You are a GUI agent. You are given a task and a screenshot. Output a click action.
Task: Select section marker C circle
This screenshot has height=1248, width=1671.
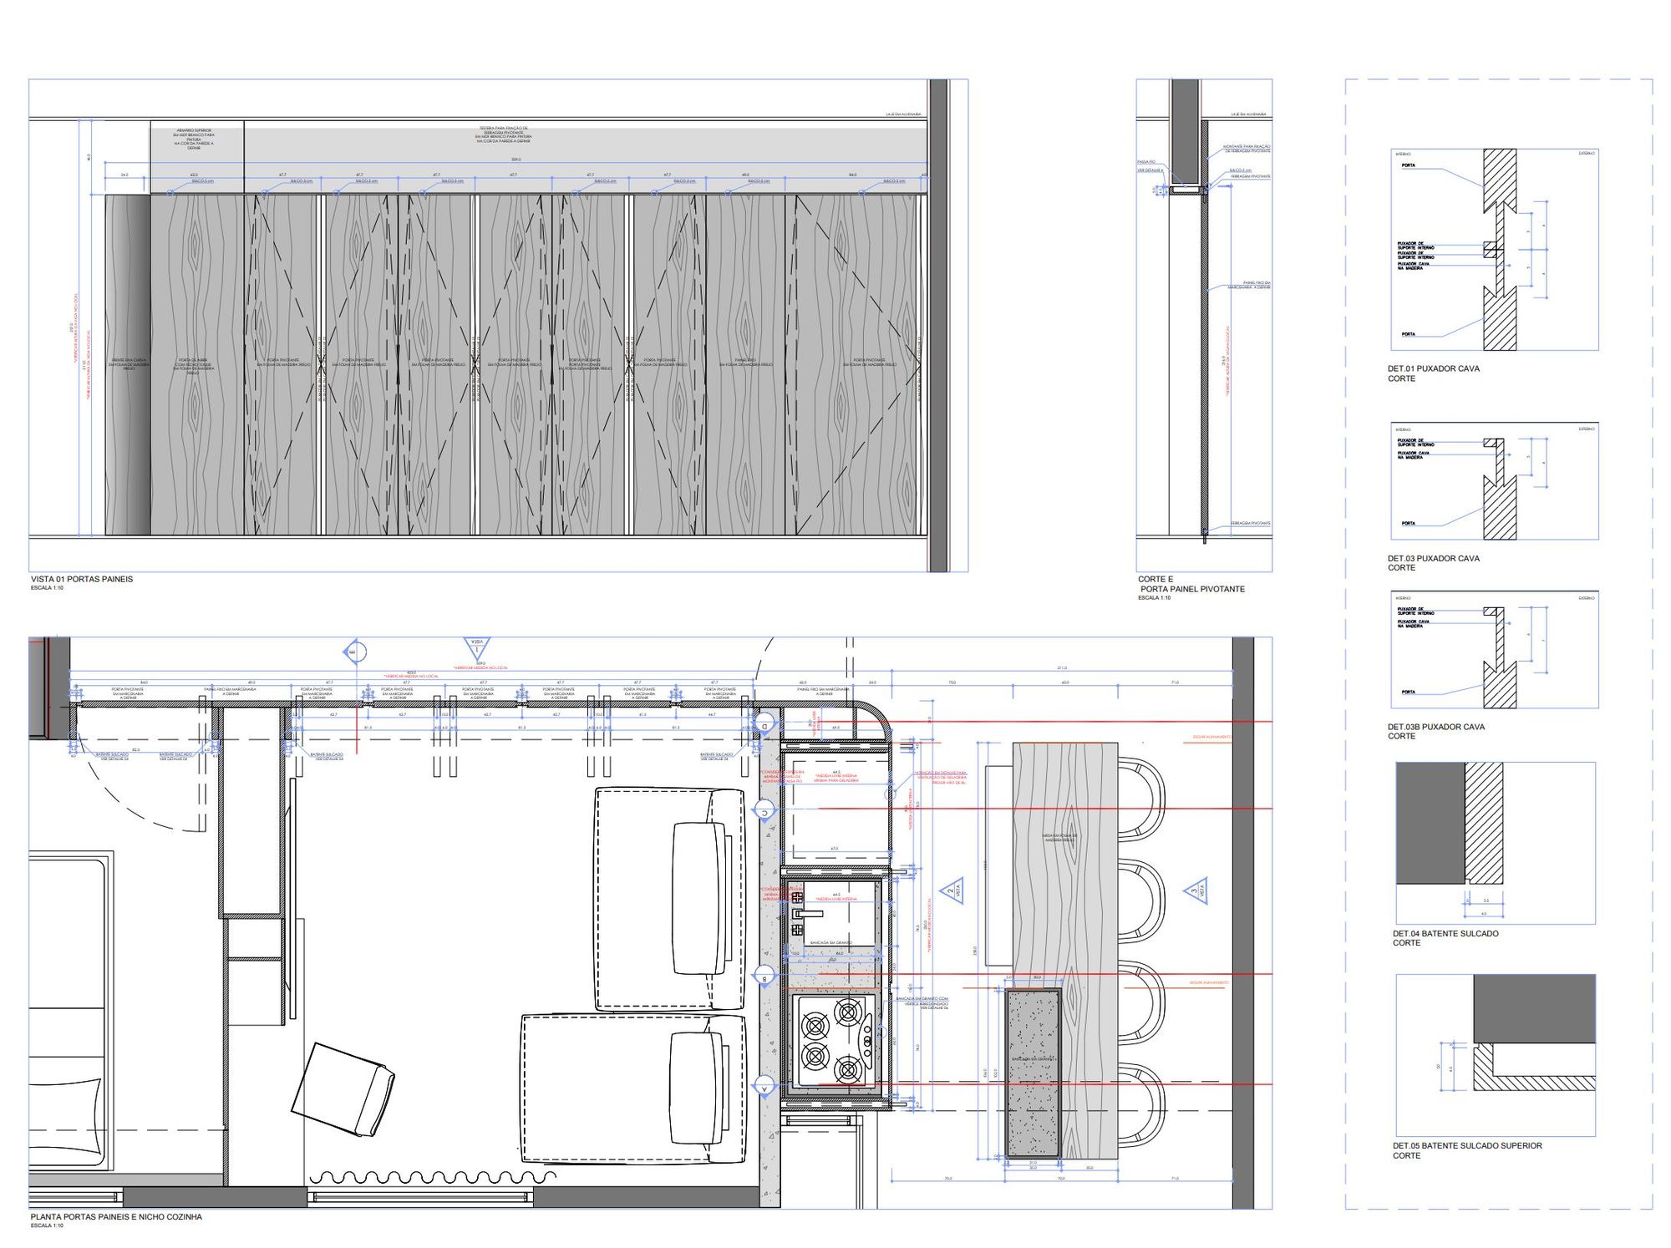point(764,809)
